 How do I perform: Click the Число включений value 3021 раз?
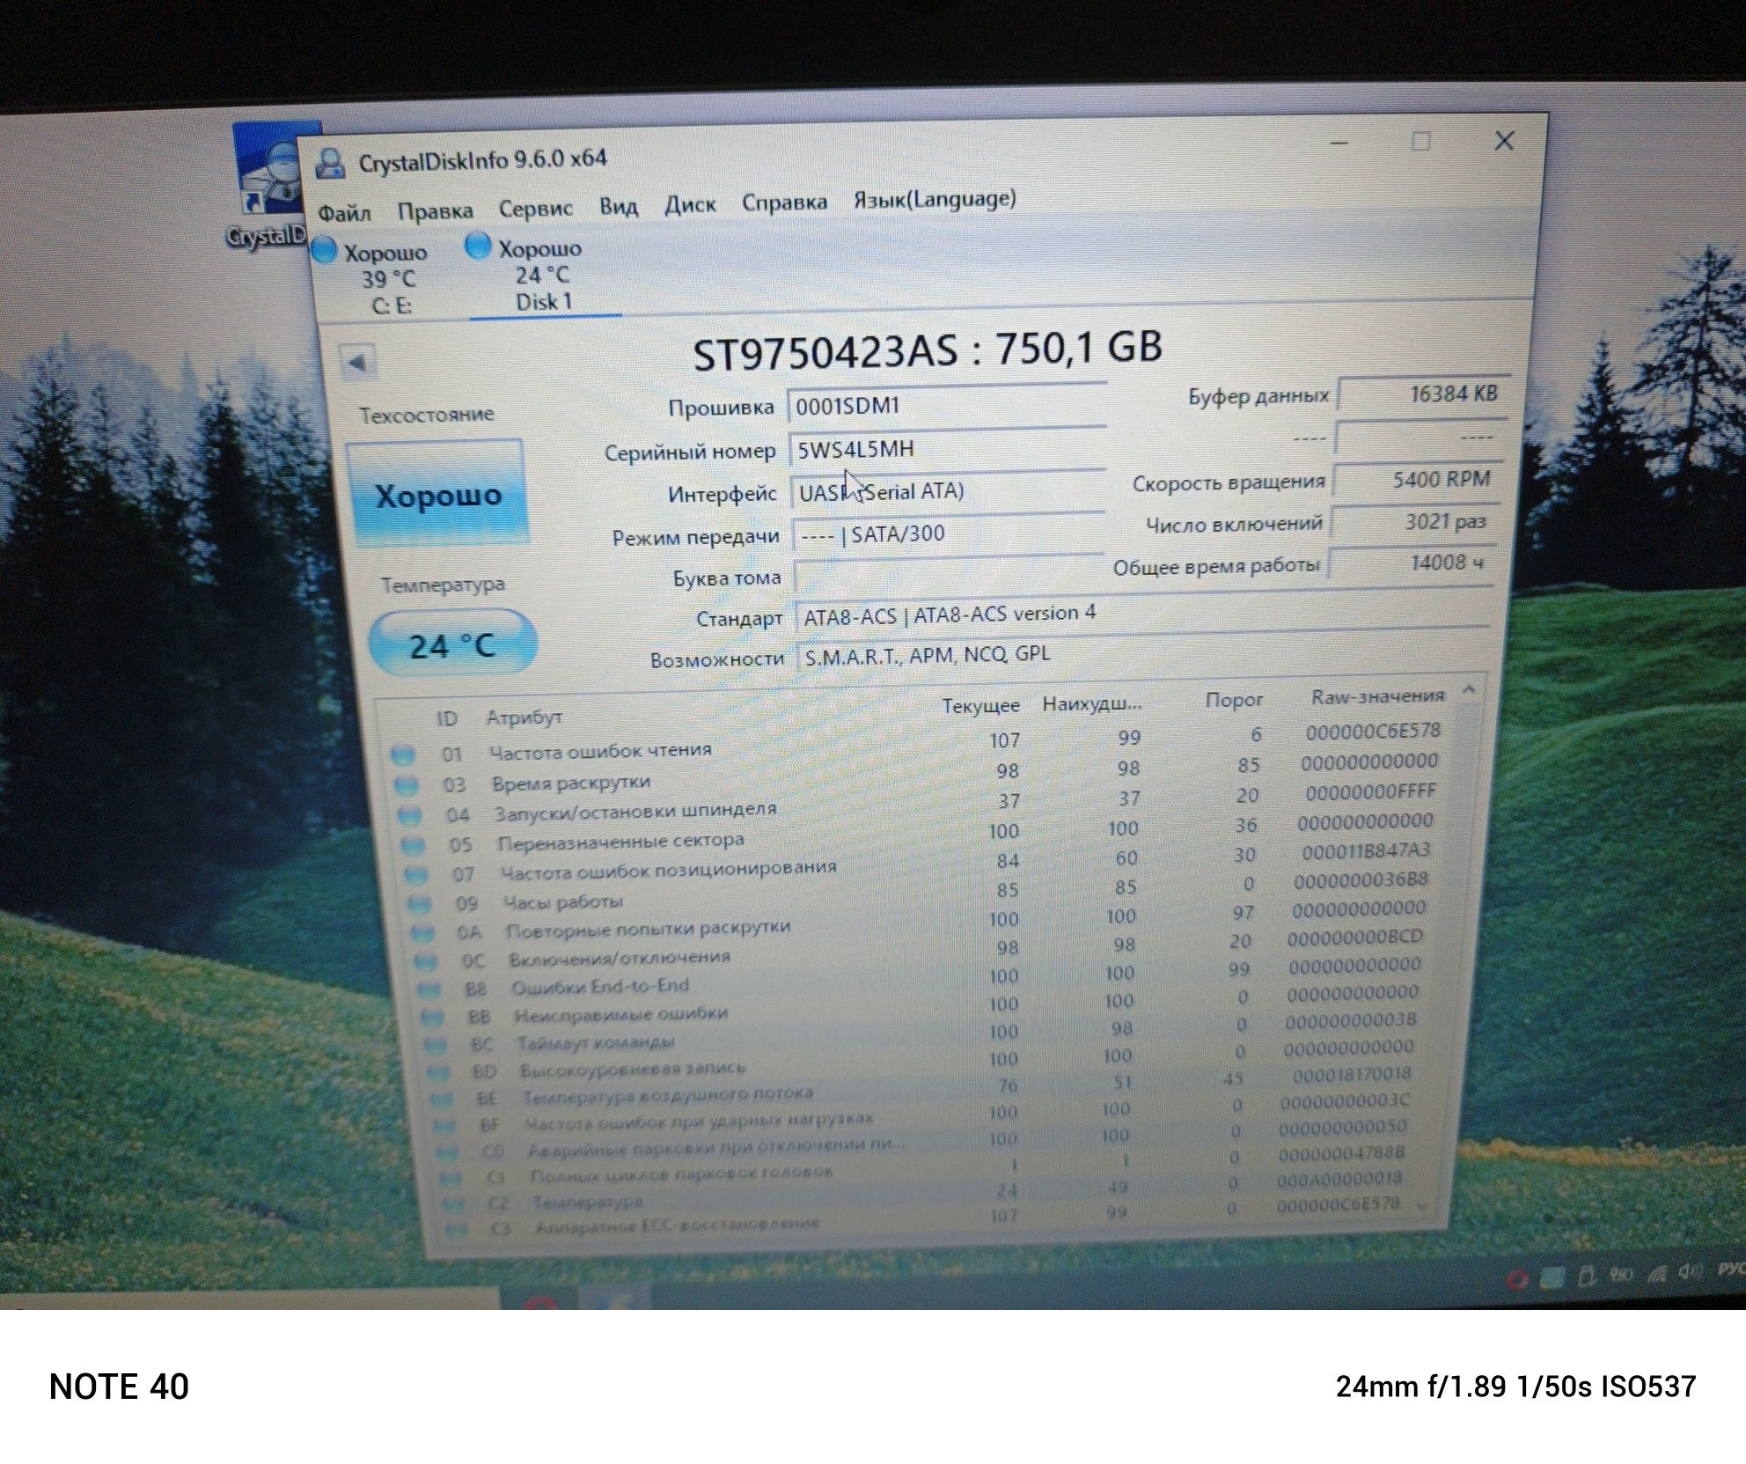pos(1414,521)
